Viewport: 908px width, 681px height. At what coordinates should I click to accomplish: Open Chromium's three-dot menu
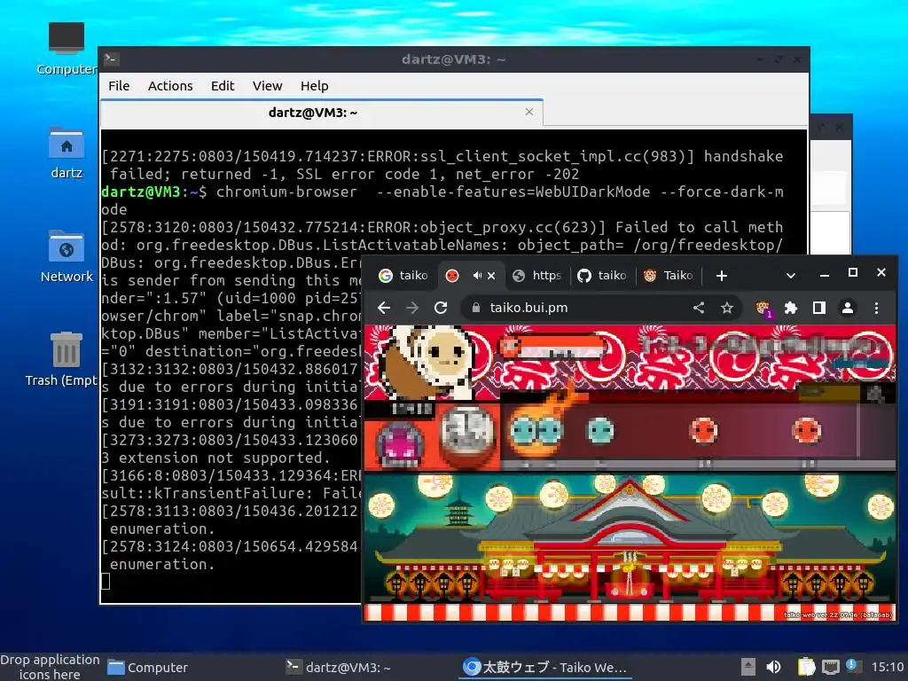(x=876, y=308)
